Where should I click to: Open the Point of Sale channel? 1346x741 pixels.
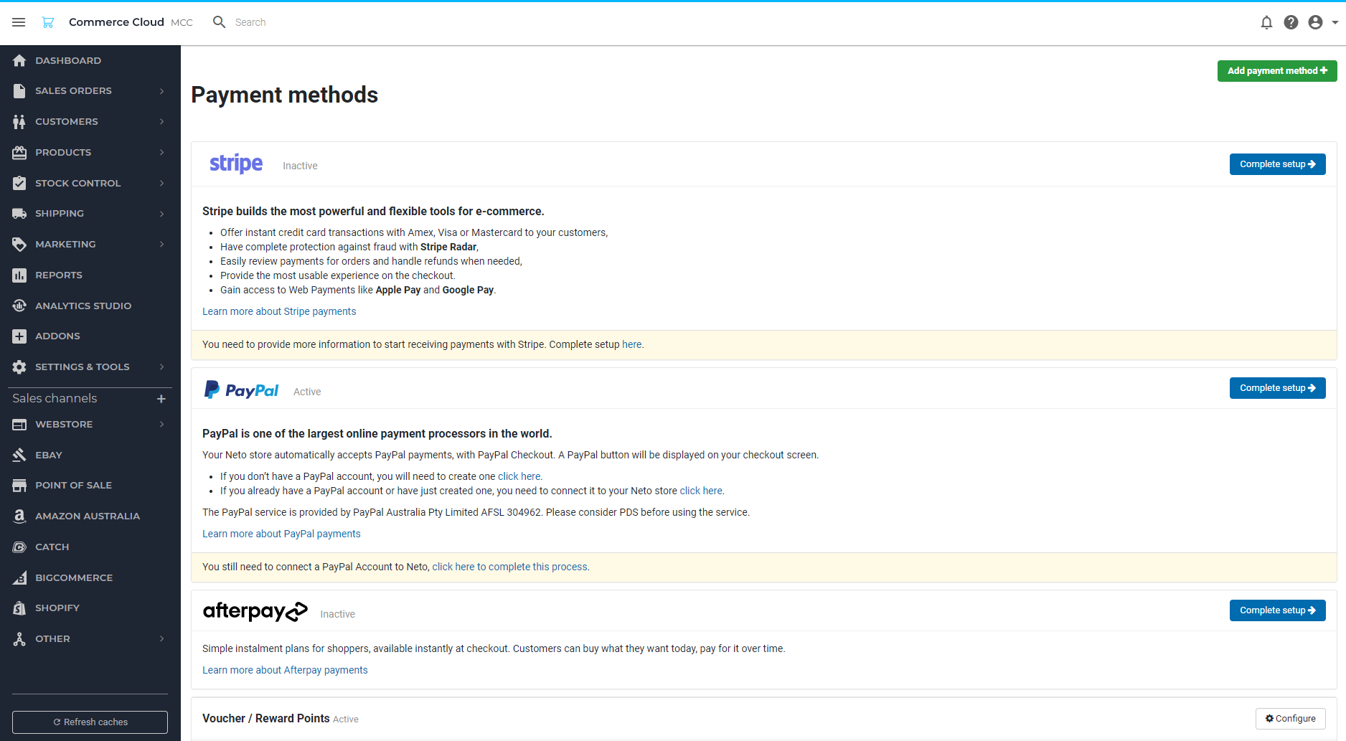click(x=90, y=486)
